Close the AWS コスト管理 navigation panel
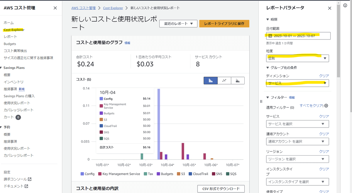The image size is (352, 193). (x=55, y=8)
